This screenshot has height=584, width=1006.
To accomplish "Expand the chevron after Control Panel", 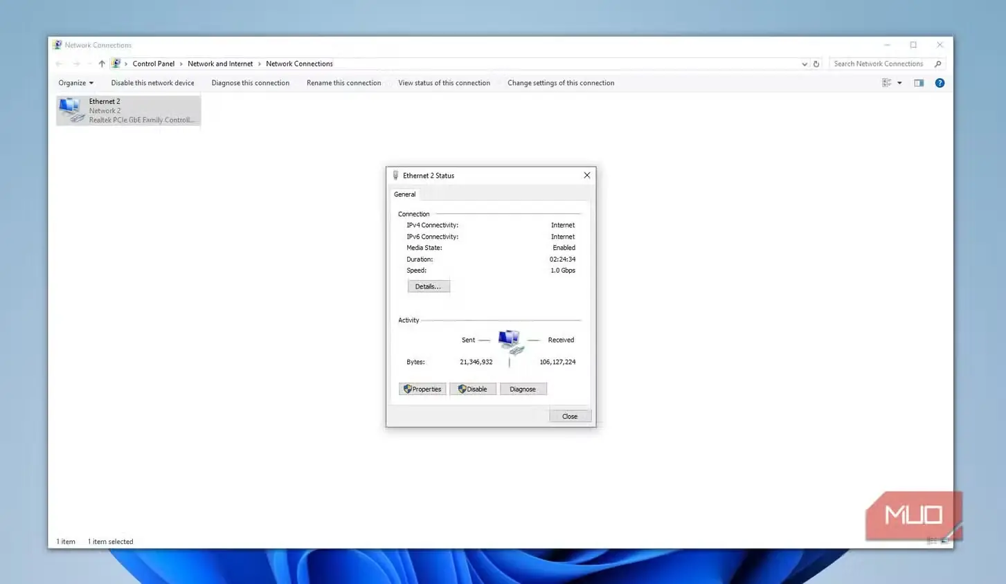I will (x=181, y=64).
